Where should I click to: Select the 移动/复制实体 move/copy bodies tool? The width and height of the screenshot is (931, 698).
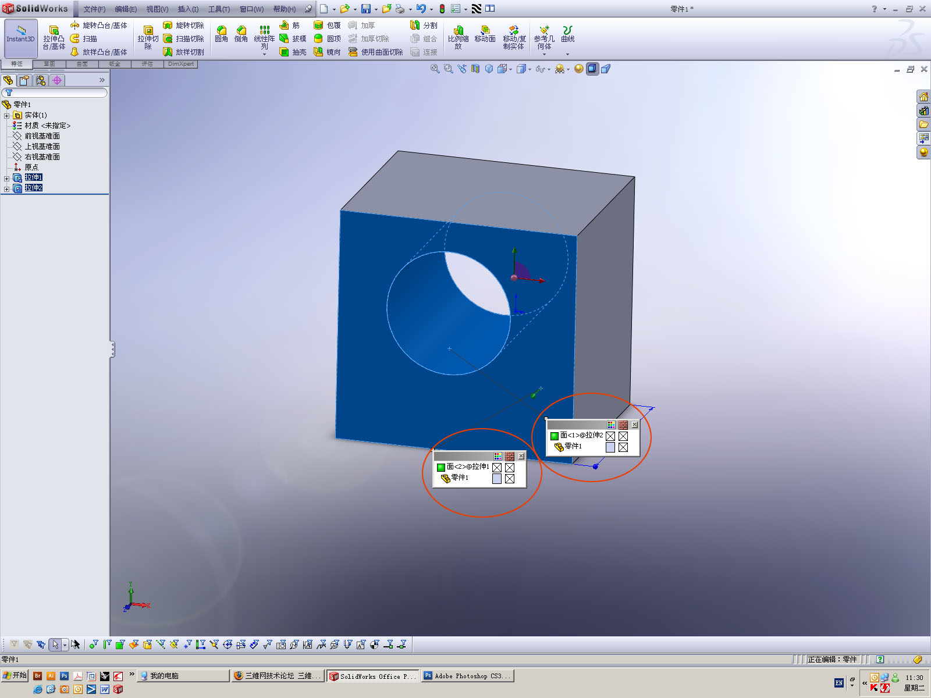514,37
